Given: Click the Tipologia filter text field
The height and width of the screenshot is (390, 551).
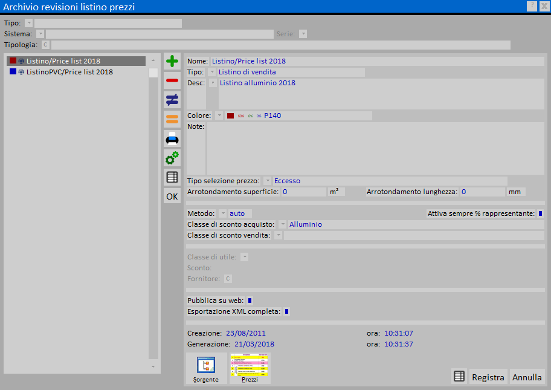Looking at the screenshot, I should point(281,45).
